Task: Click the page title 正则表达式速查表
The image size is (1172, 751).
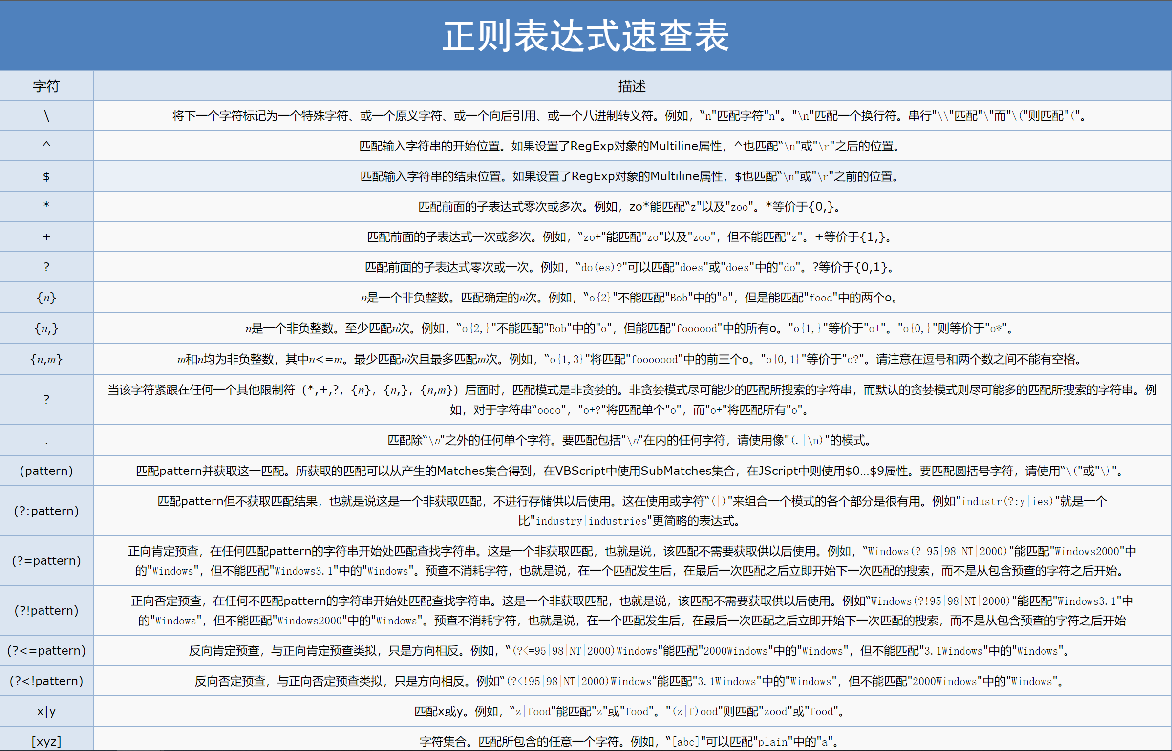Action: (585, 36)
